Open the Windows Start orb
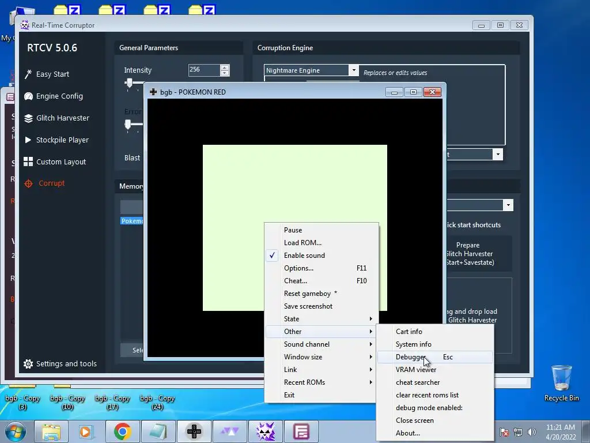Image resolution: width=590 pixels, height=443 pixels. tap(16, 431)
